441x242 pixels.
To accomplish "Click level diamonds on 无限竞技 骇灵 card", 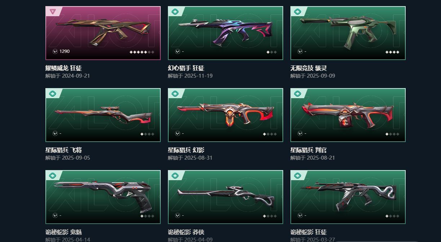I will coord(392,52).
